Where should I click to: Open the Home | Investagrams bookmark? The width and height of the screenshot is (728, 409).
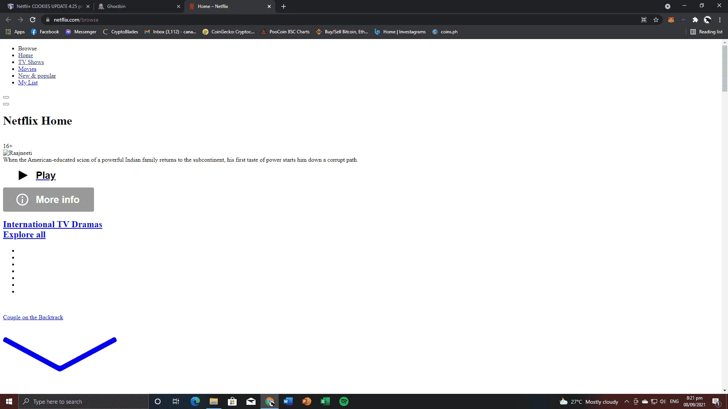click(400, 32)
